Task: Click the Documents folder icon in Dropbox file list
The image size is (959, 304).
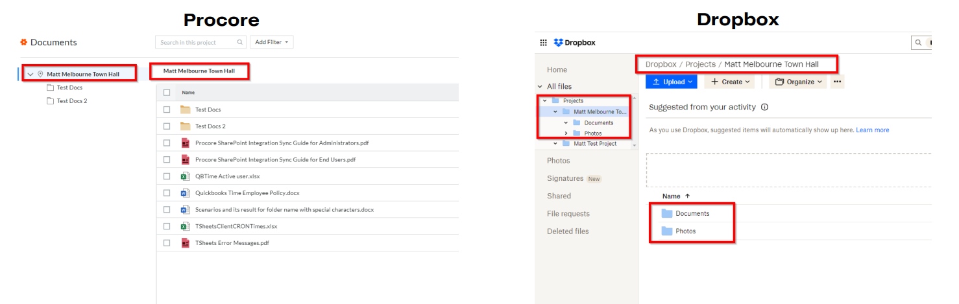Action: pyautogui.click(x=667, y=213)
